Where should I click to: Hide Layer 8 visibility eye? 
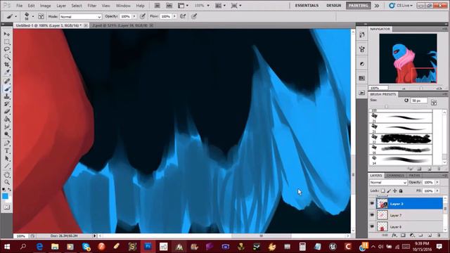pos(372,226)
